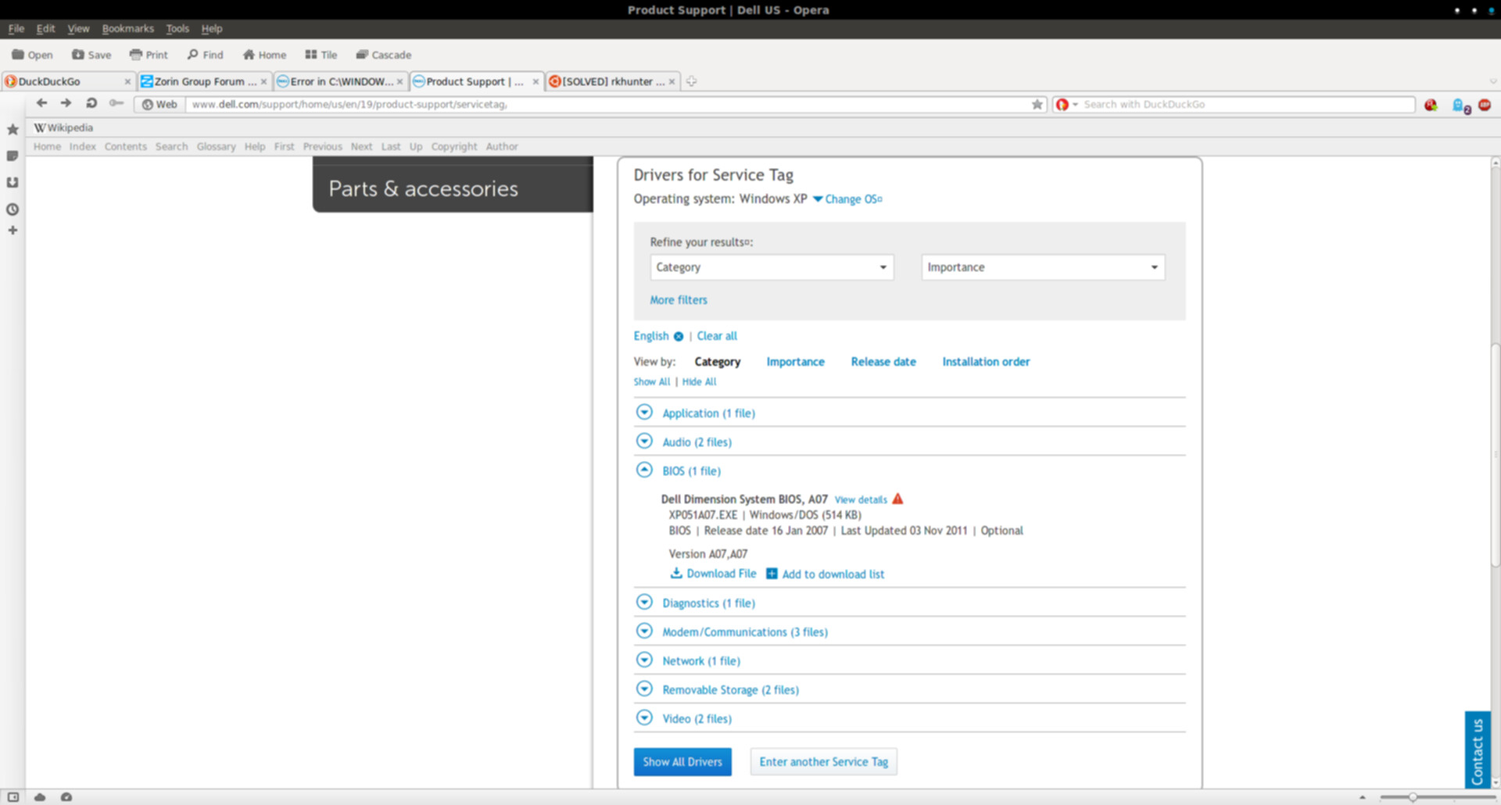
Task: Open the Bookmarks menu
Action: [127, 29]
